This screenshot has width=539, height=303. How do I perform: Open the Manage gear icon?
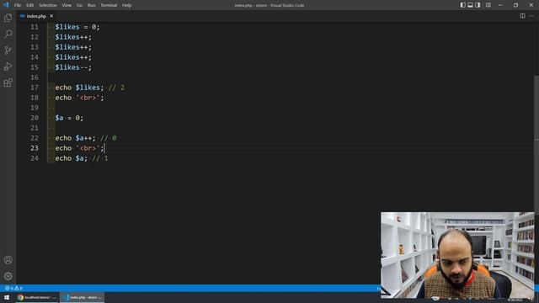click(8, 276)
